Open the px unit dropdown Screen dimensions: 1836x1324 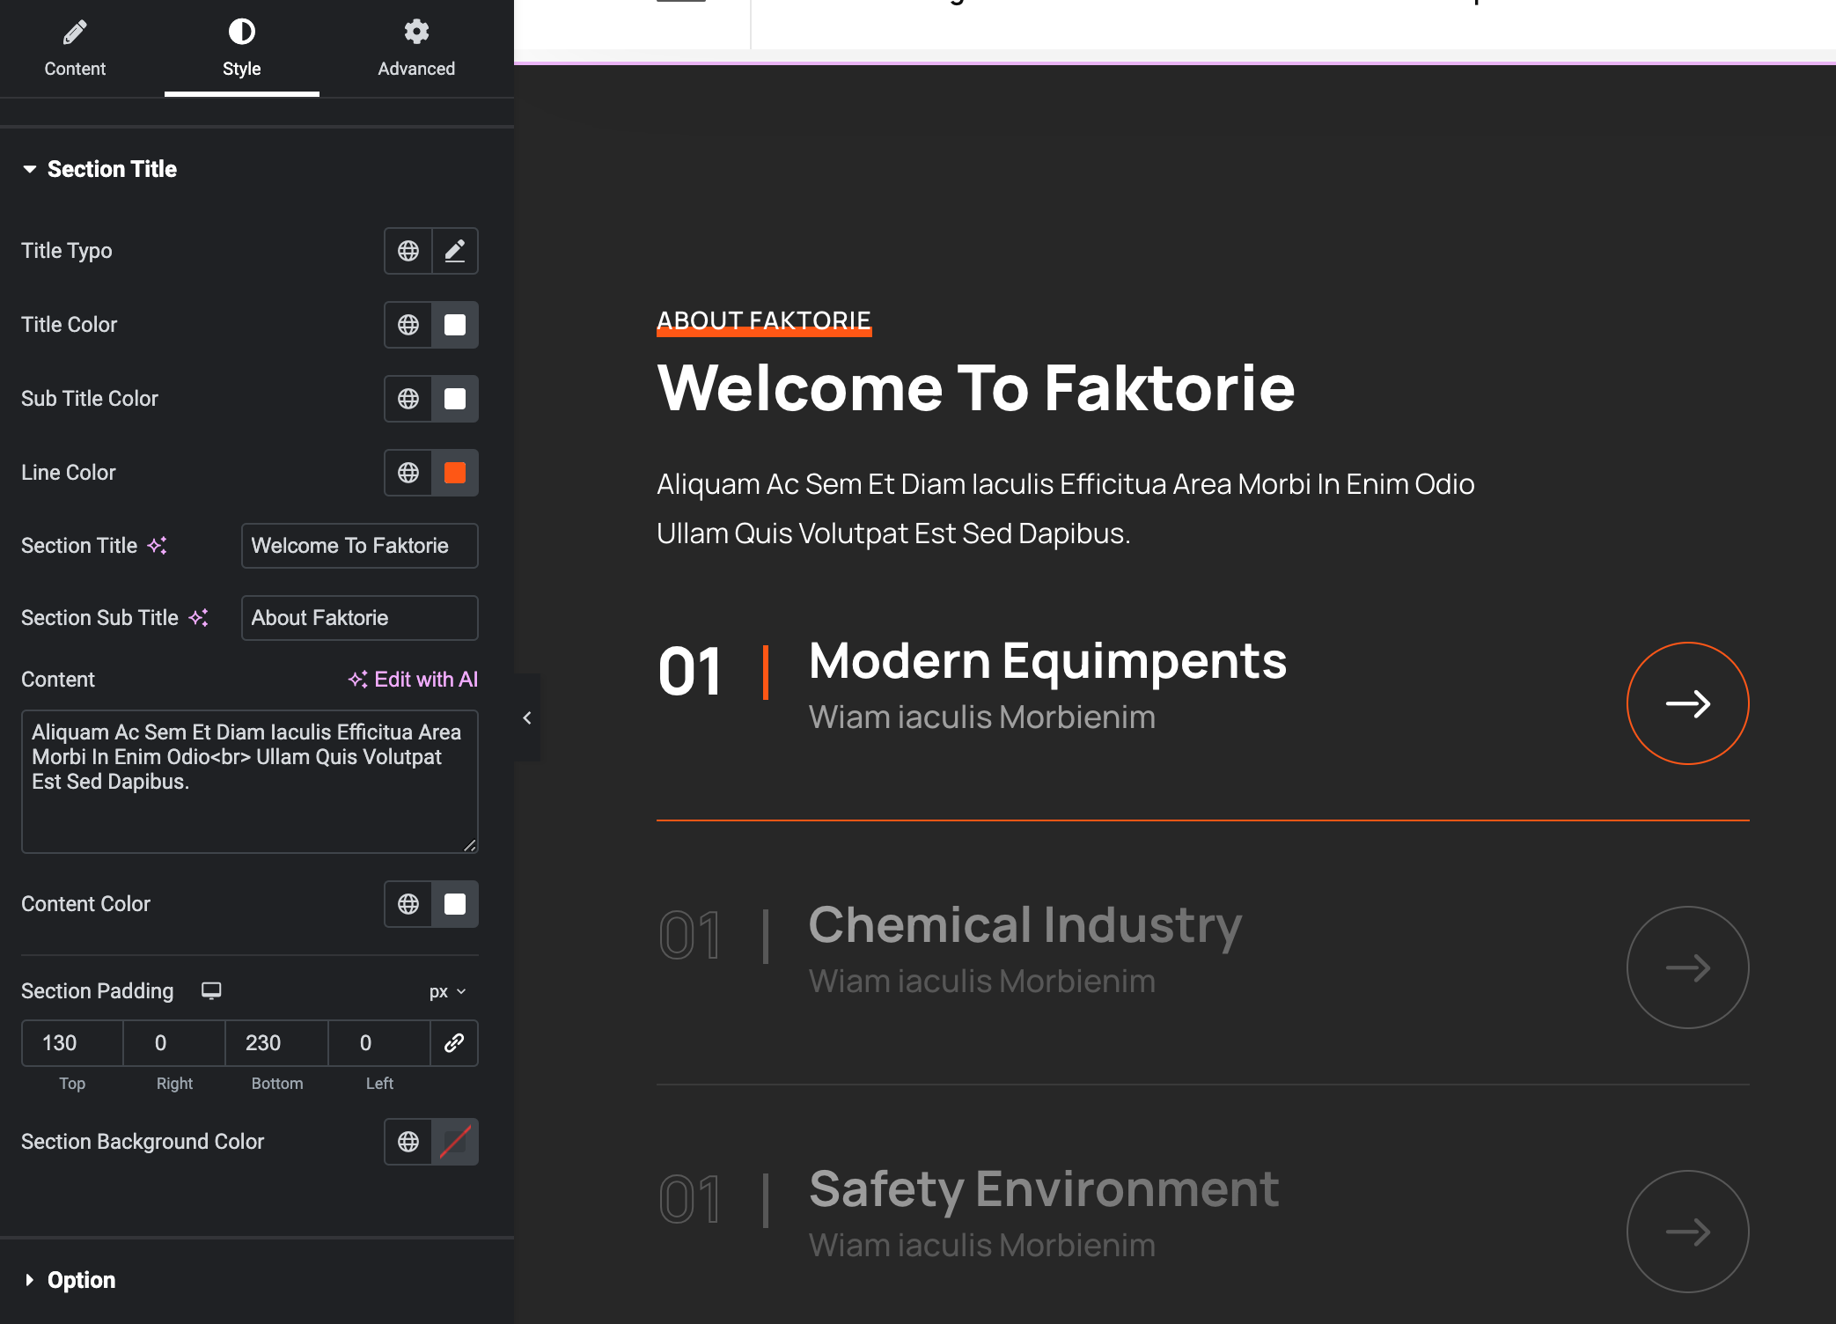pos(448,992)
